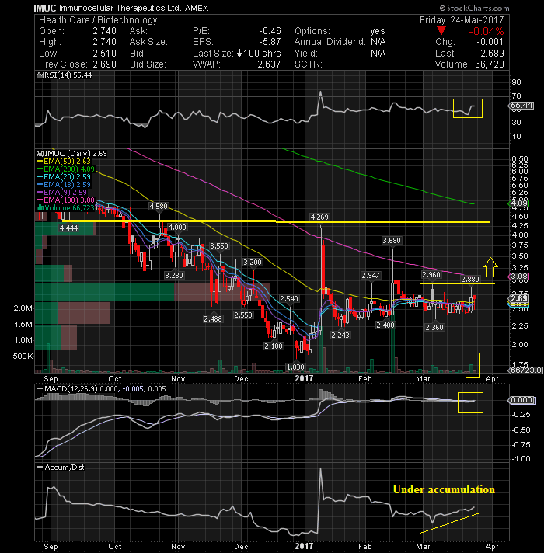The height and width of the screenshot is (553, 544).
Task: Select the IMUC ticker symbol in the title
Action: pyautogui.click(x=45, y=8)
